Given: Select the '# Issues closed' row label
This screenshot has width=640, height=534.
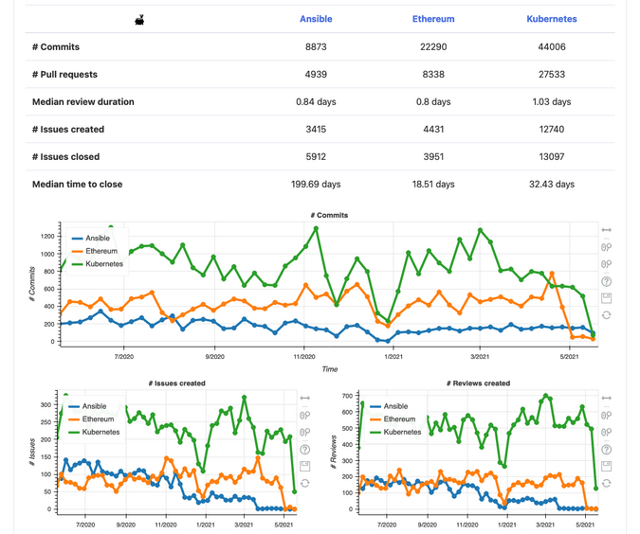Looking at the screenshot, I should click(65, 157).
